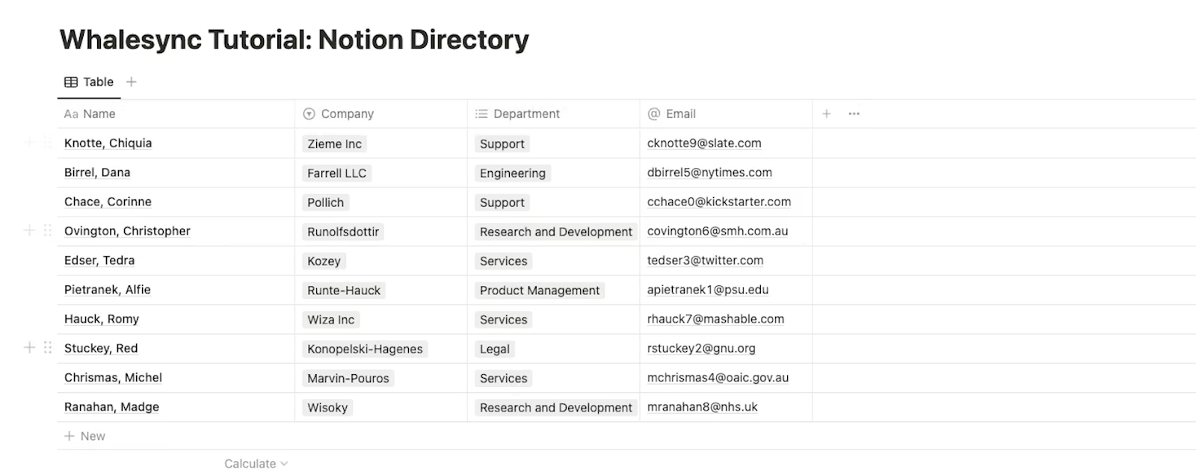Image resolution: width=1196 pixels, height=475 pixels.
Task: Open the Chrismas, Michel page
Action: click(113, 378)
